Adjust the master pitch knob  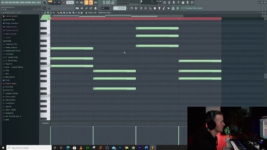point(44,8)
